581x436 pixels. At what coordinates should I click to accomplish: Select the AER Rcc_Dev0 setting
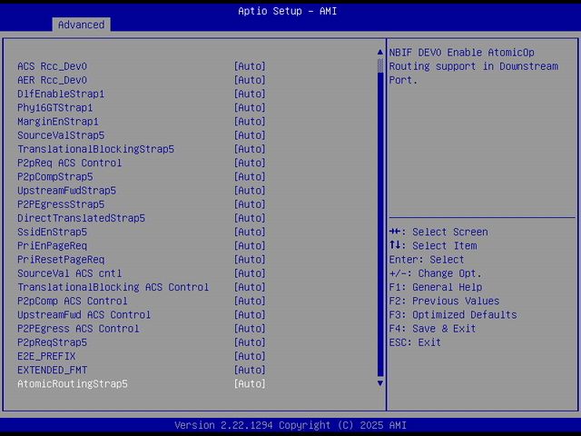point(53,80)
